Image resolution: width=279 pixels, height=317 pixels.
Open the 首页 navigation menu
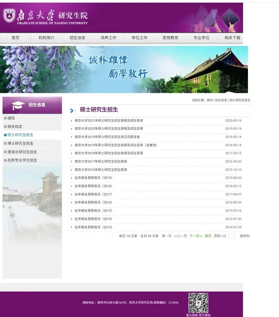[16, 38]
